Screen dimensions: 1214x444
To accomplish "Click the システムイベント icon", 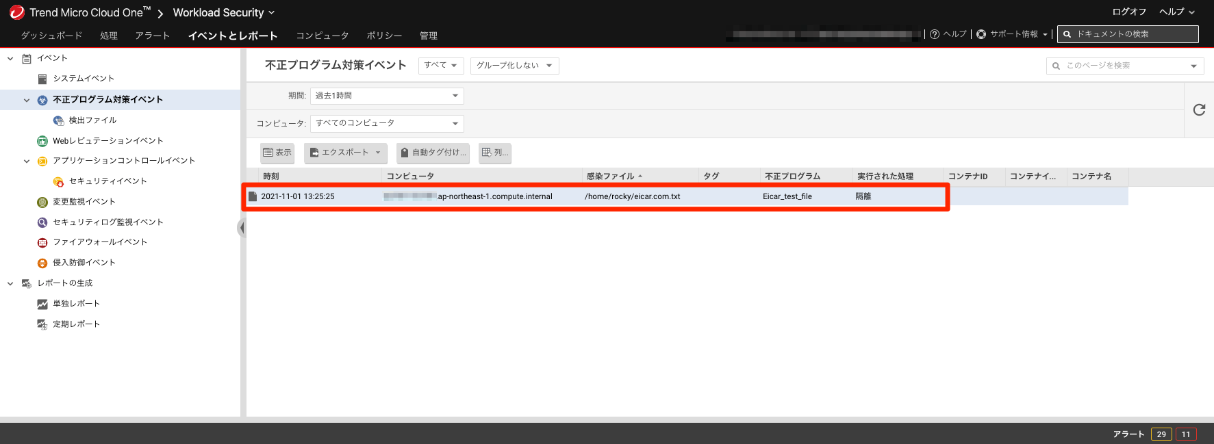I will (x=42, y=79).
